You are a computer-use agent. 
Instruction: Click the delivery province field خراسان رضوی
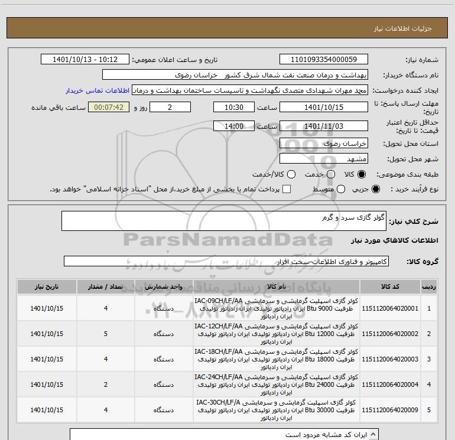click(324, 143)
